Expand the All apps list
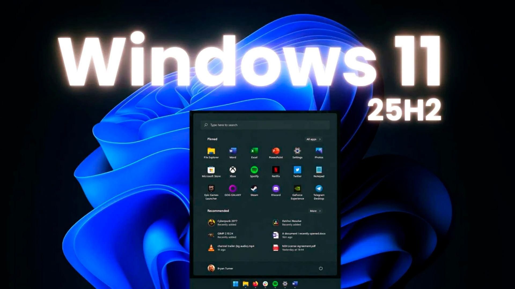This screenshot has height=289, width=515. click(x=313, y=139)
